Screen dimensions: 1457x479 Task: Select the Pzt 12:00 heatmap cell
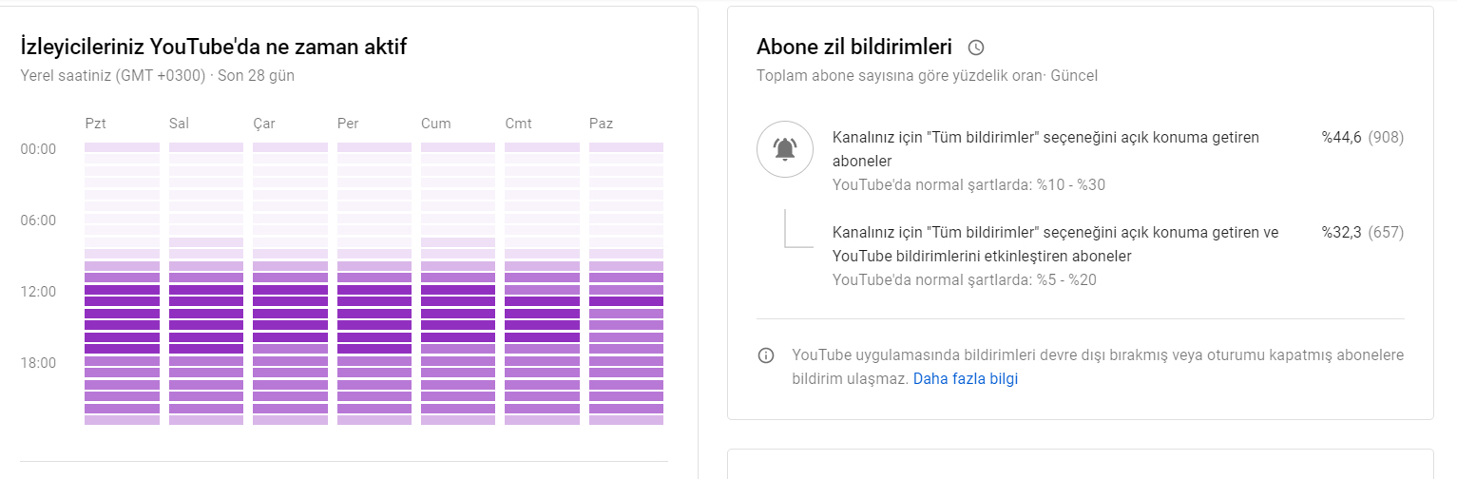(x=122, y=290)
